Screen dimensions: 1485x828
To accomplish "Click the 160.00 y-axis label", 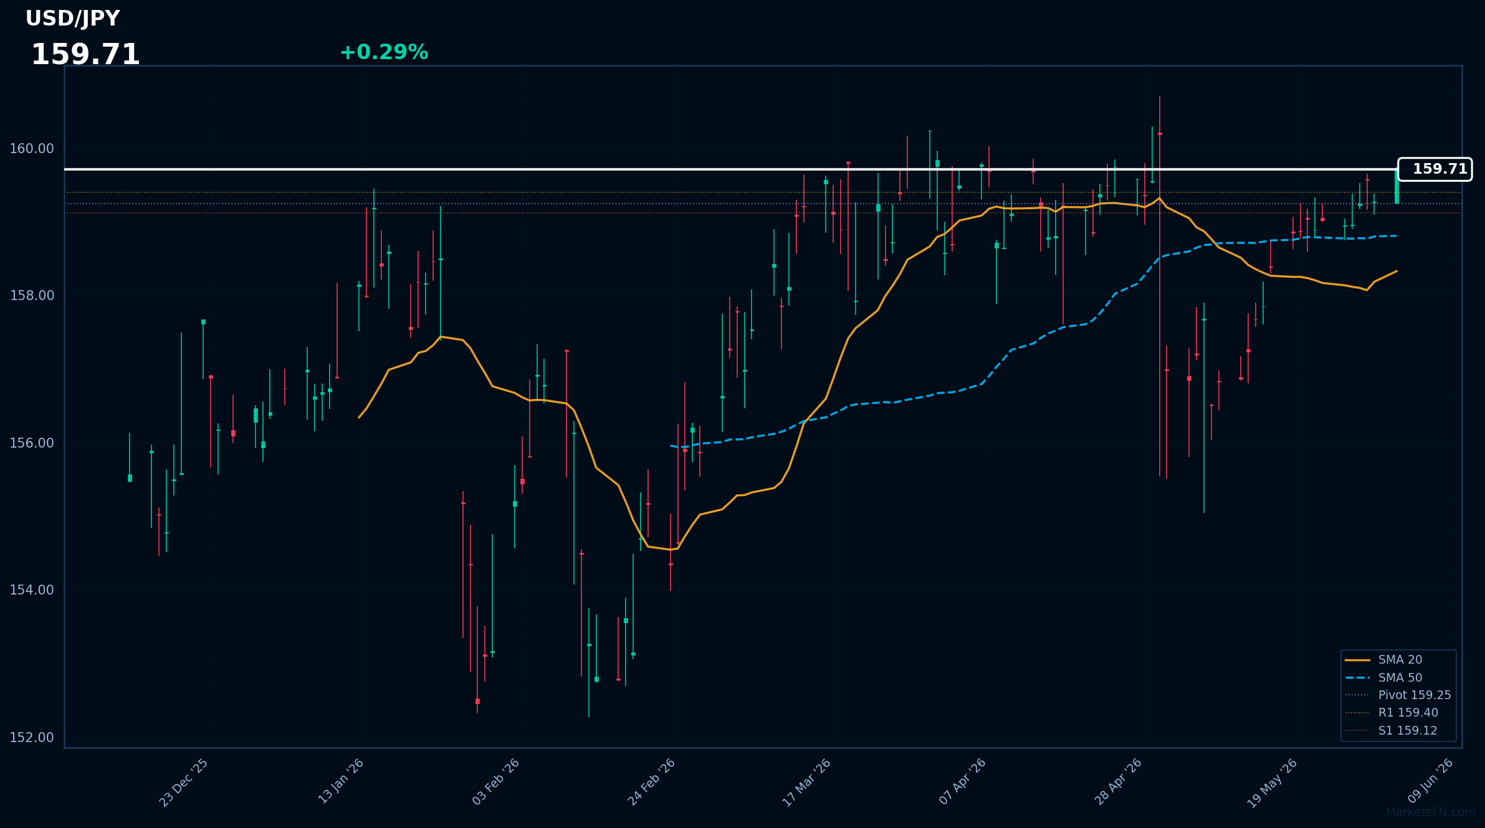I will point(32,149).
